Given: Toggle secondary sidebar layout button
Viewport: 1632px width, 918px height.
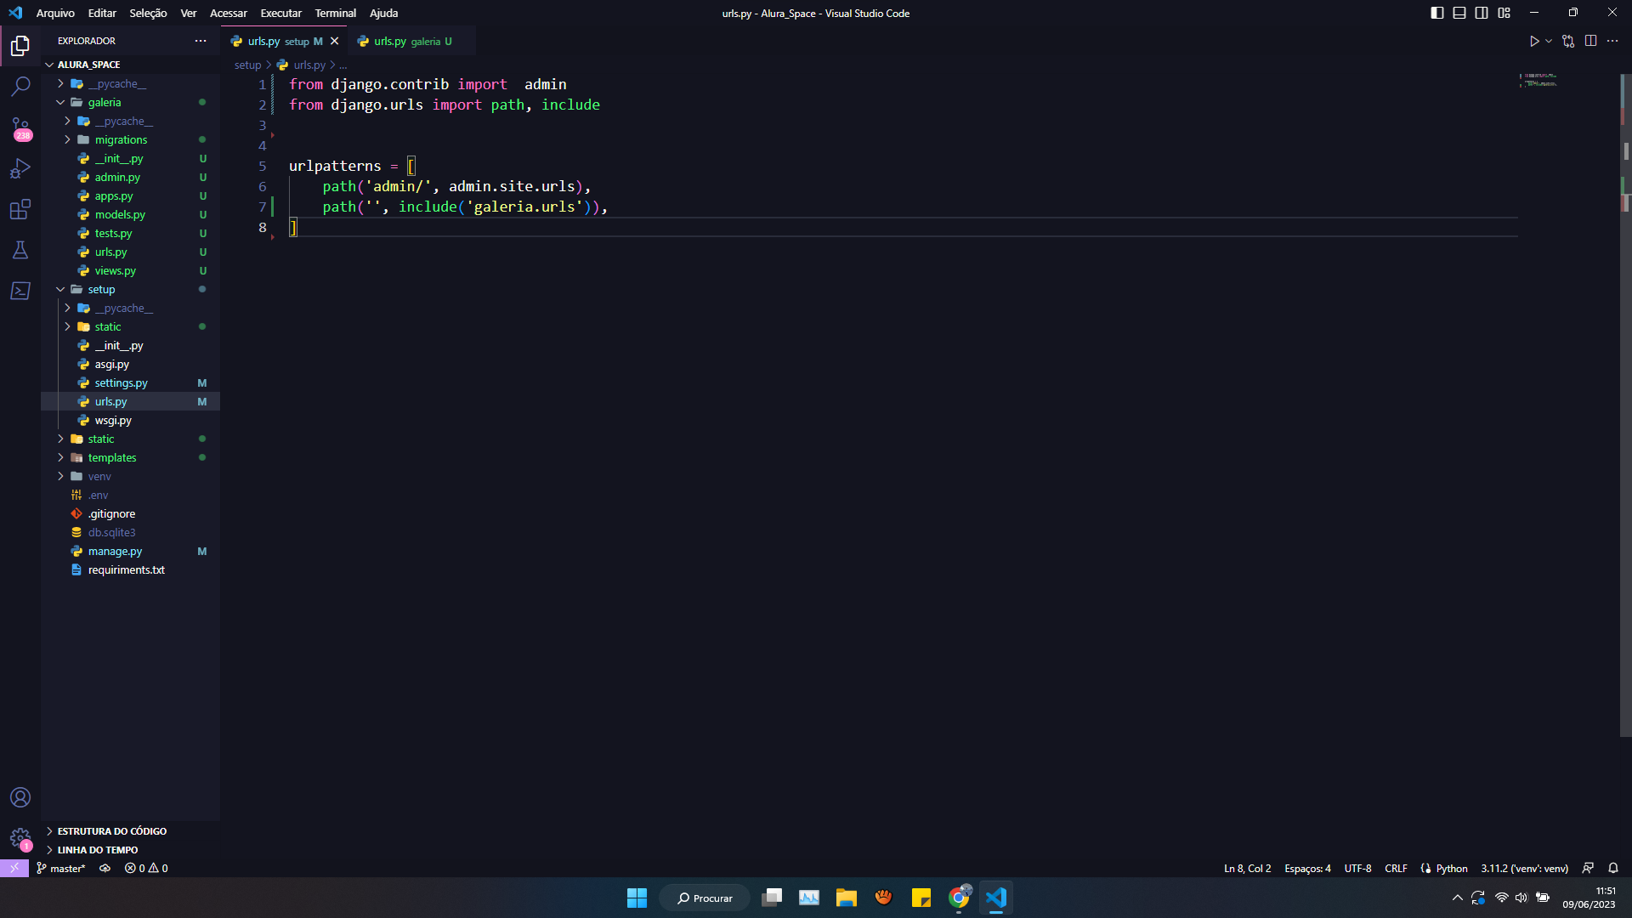Looking at the screenshot, I should 1482,13.
